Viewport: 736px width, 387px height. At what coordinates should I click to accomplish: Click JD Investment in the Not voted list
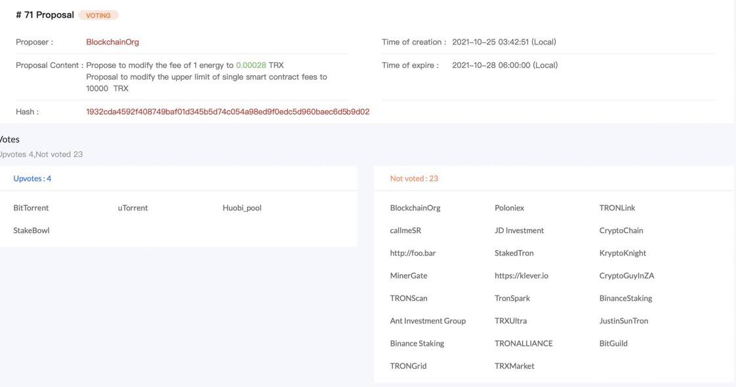[519, 230]
